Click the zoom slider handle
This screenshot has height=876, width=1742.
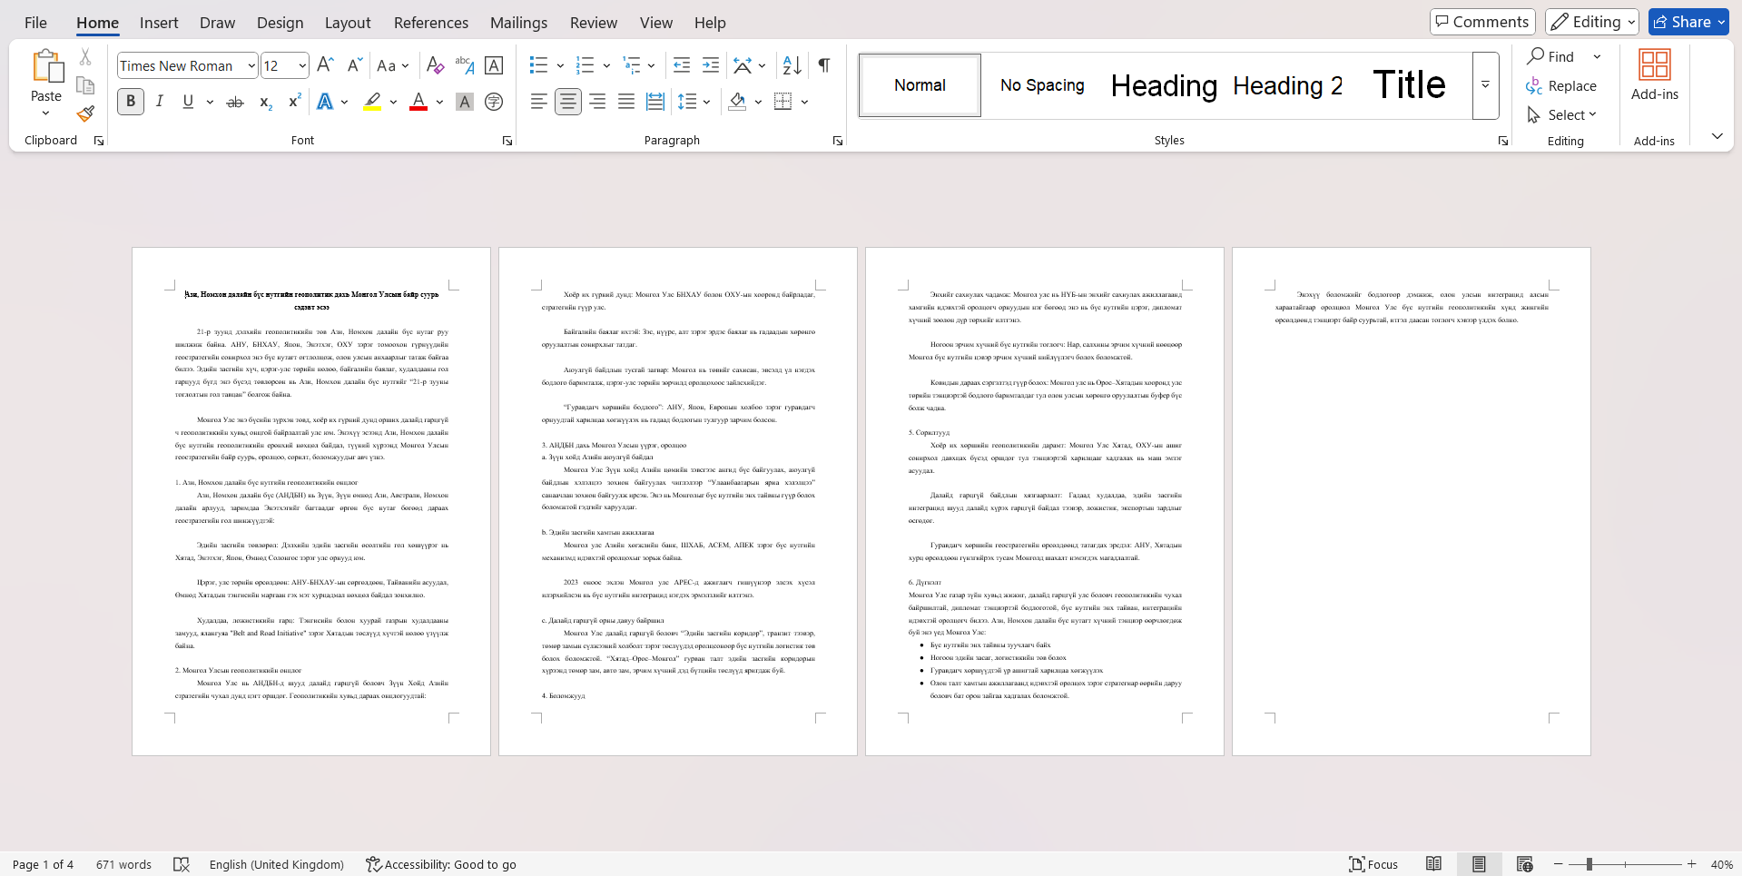[1589, 864]
